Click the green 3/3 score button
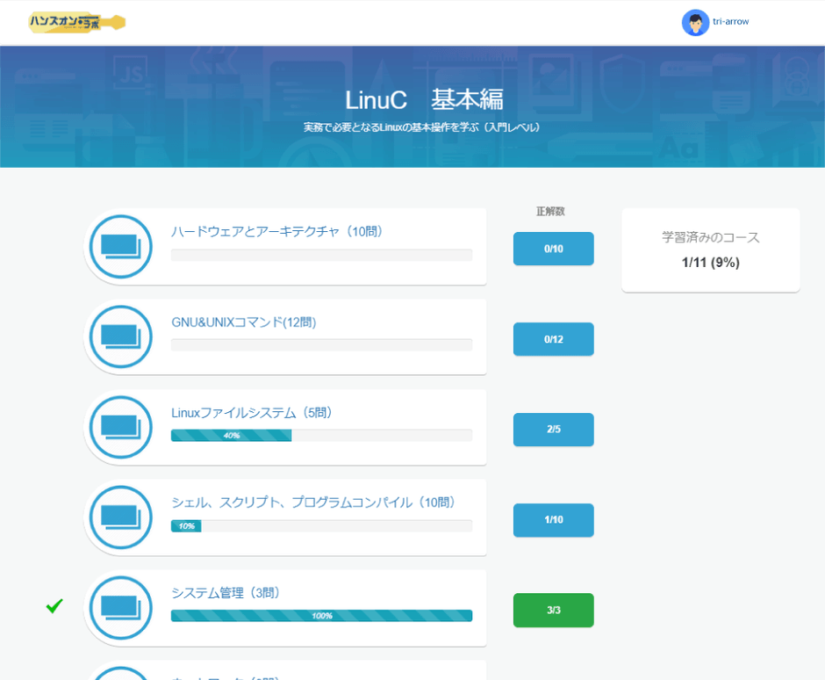The image size is (825, 680). point(553,611)
